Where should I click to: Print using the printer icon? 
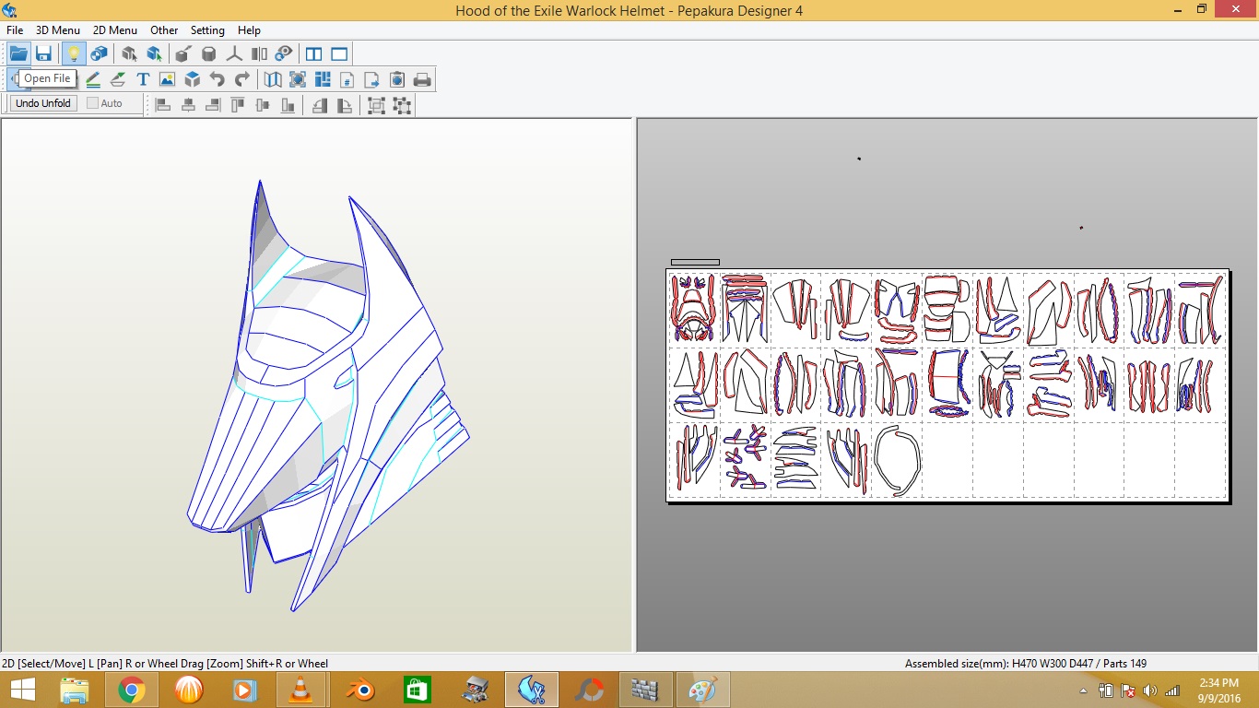tap(422, 79)
